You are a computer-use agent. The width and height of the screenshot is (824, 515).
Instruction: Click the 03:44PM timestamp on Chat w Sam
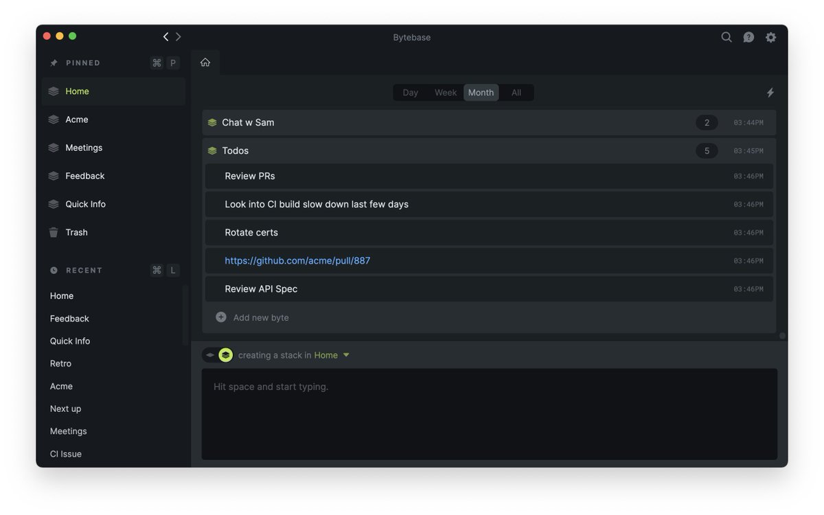pos(748,123)
